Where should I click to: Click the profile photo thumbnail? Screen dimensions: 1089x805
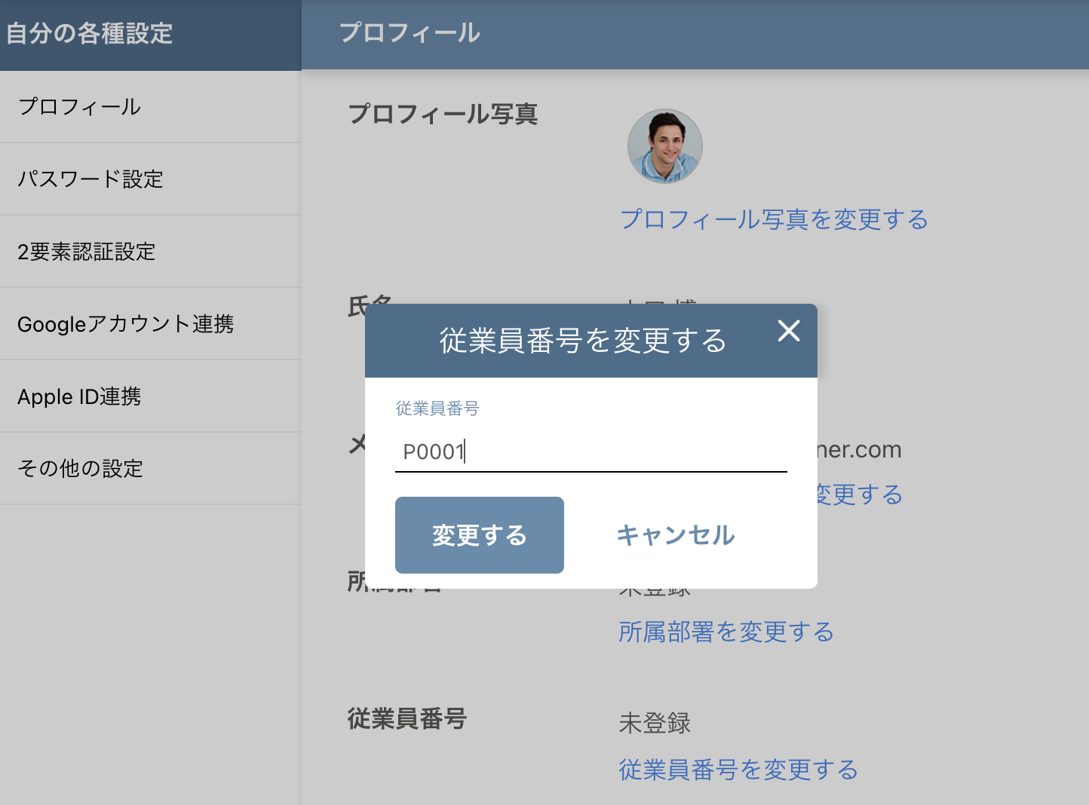664,145
